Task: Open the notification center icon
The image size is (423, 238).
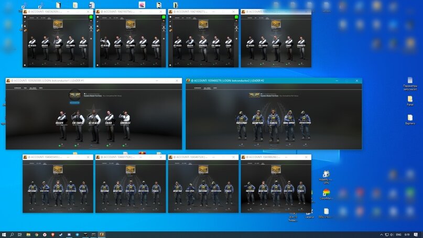Action: (416, 235)
